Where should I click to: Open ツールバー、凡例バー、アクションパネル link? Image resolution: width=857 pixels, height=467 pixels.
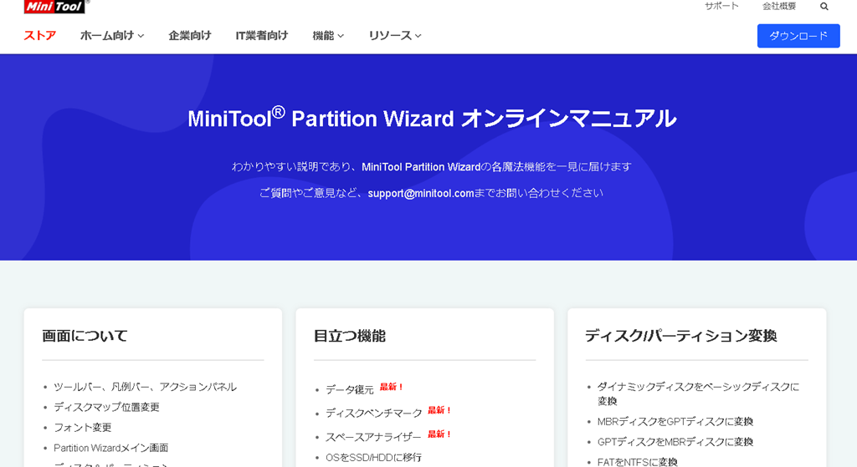(x=145, y=387)
